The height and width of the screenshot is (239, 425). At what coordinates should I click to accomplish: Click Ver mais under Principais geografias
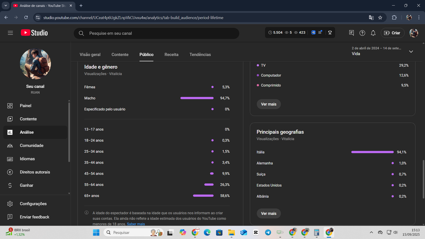[269, 214]
